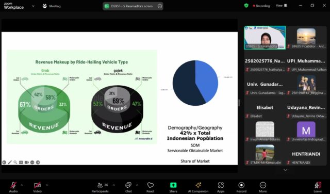
Task: Expand Zoom Workplace dropdown chevron
Action: [x=33, y=6]
